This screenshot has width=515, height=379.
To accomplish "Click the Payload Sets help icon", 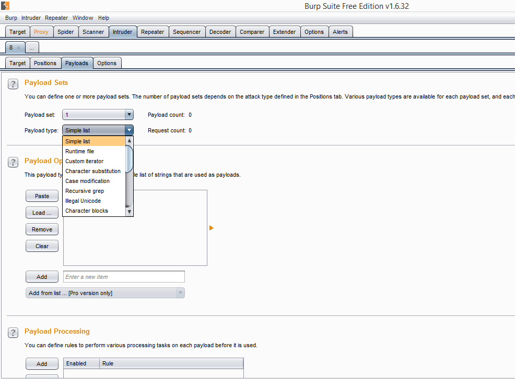I will (13, 83).
